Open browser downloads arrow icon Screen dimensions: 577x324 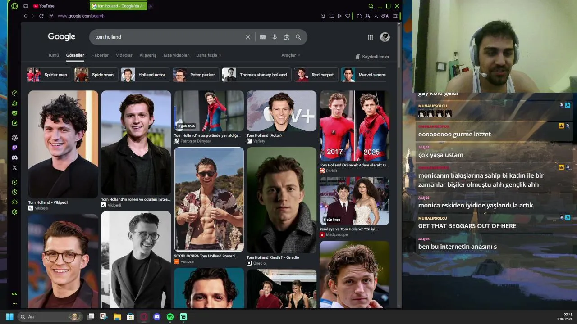tap(376, 16)
